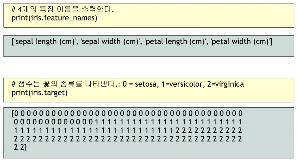Viewport: 299px width, 163px height.
Task: Click the output row mixing ones and twos
Action: pos(128,130)
